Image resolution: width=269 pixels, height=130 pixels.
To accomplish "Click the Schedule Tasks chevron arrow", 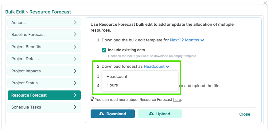I will (x=75, y=107).
